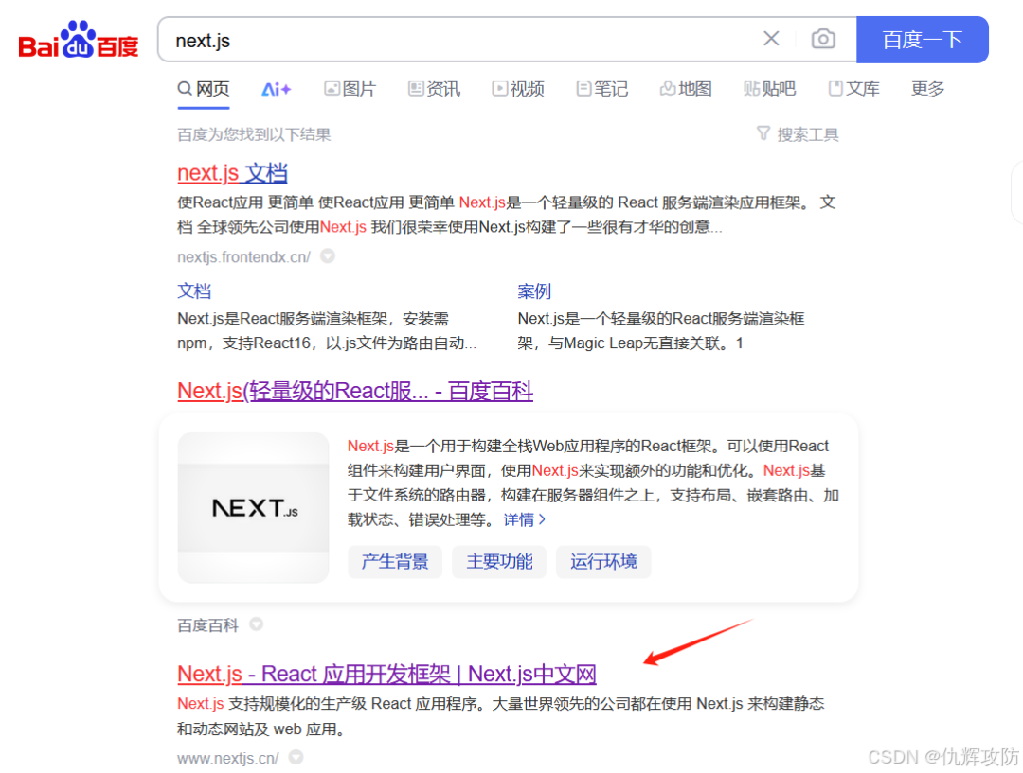The image size is (1023, 773).
Task: Select the 产生背景 tag button
Action: pos(395,561)
